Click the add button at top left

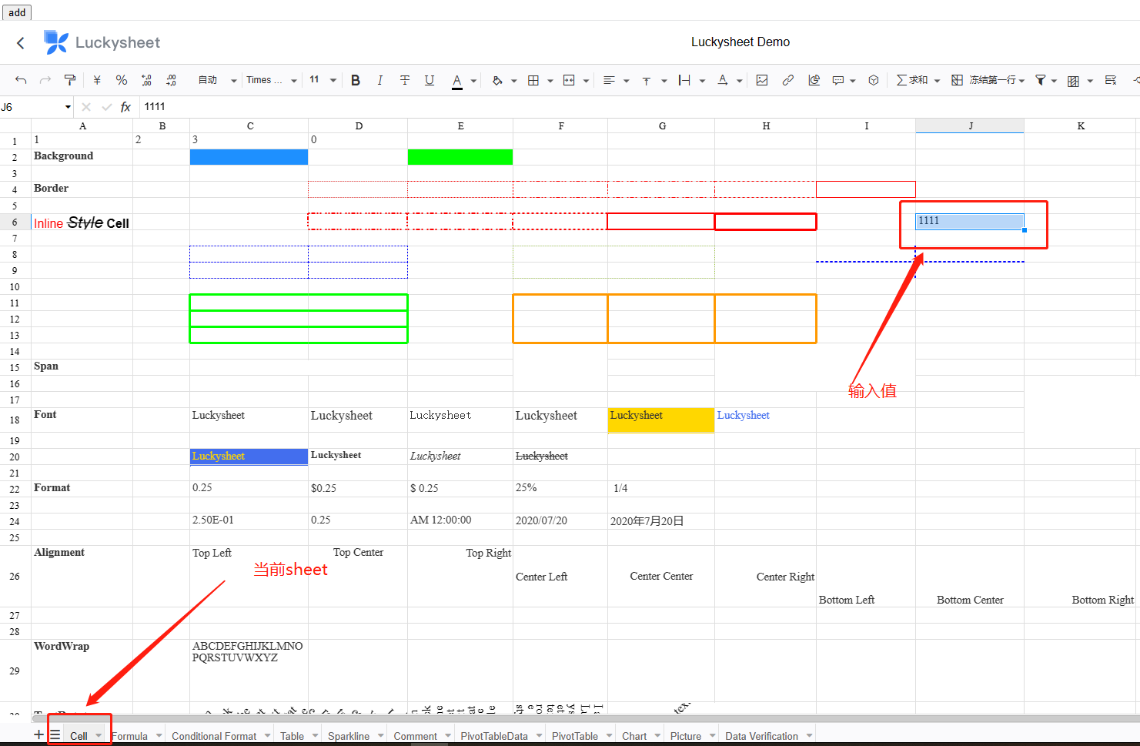[x=16, y=12]
